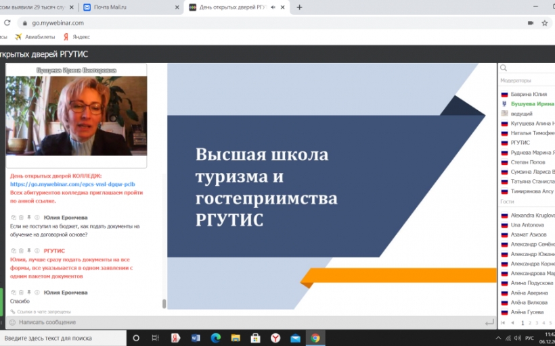Open the go.mywebinar.com college webinar link
The width and height of the screenshot is (555, 346).
coord(72,184)
